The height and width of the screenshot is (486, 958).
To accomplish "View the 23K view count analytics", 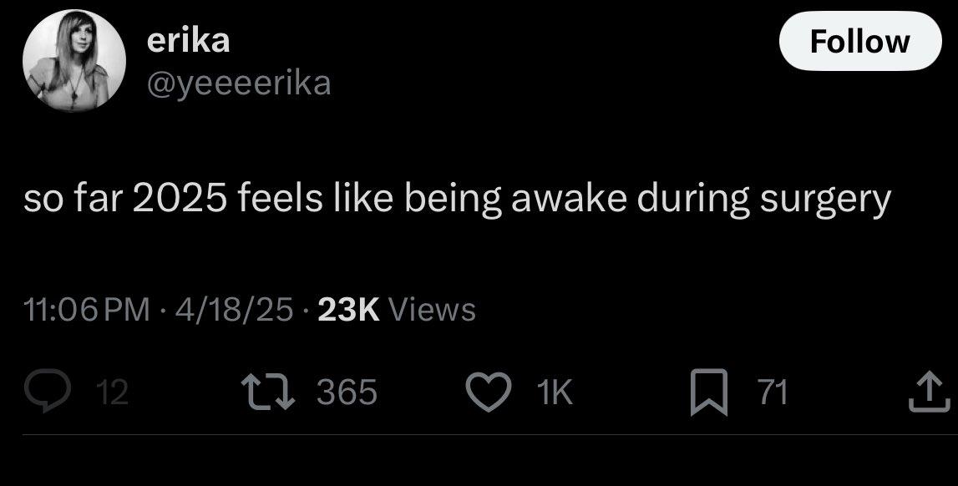I will [349, 310].
